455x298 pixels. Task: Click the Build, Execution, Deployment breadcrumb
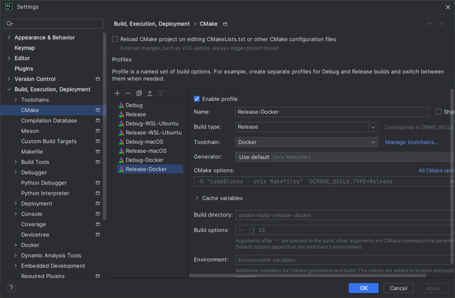(x=152, y=24)
